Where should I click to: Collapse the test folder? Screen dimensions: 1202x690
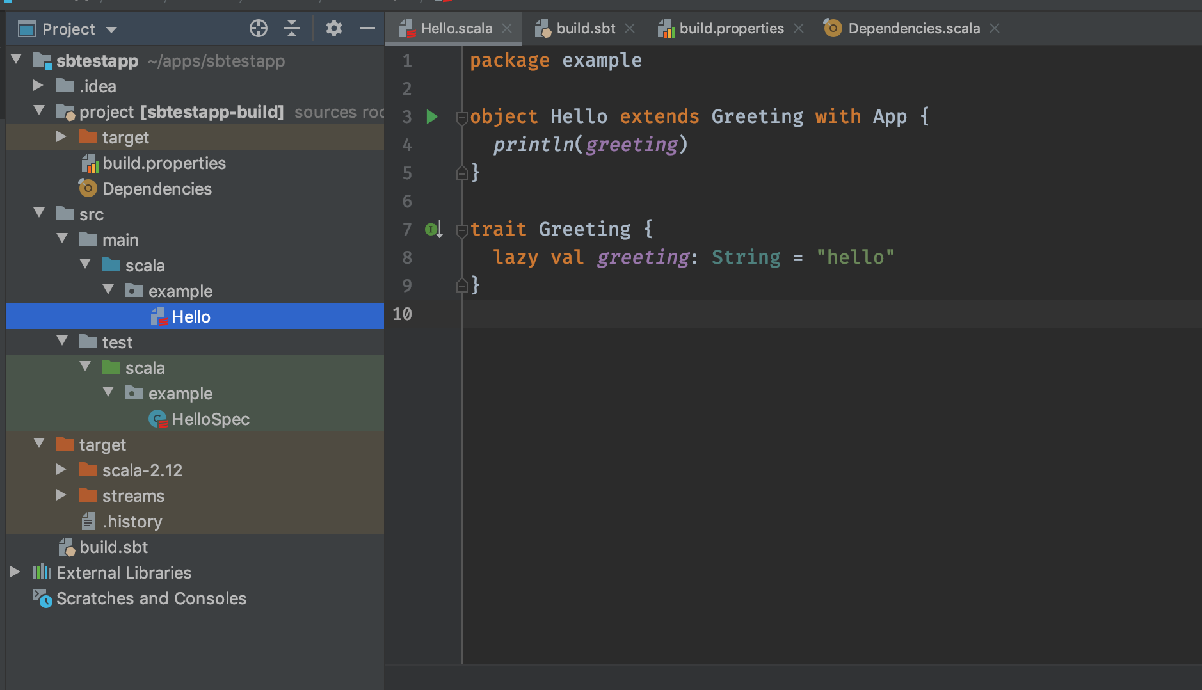click(62, 341)
